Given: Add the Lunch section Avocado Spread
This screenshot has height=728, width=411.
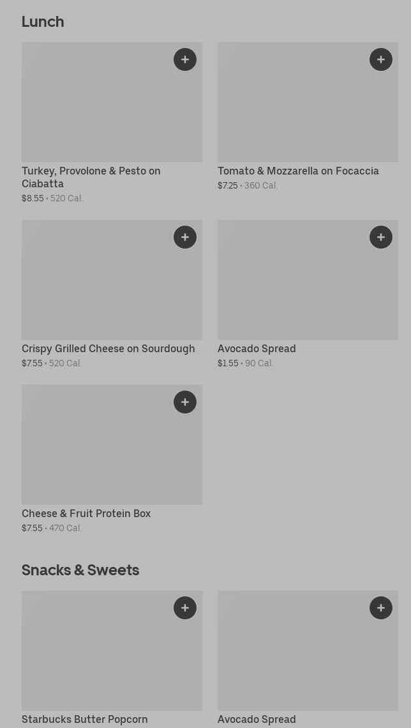Looking at the screenshot, I should [381, 237].
